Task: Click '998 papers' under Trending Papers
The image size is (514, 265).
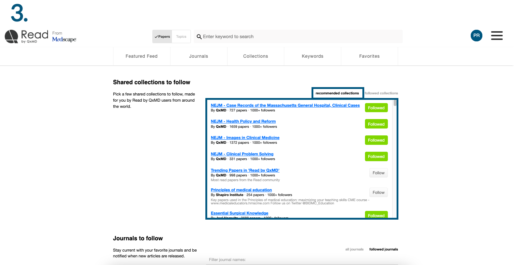Action: pyautogui.click(x=238, y=175)
